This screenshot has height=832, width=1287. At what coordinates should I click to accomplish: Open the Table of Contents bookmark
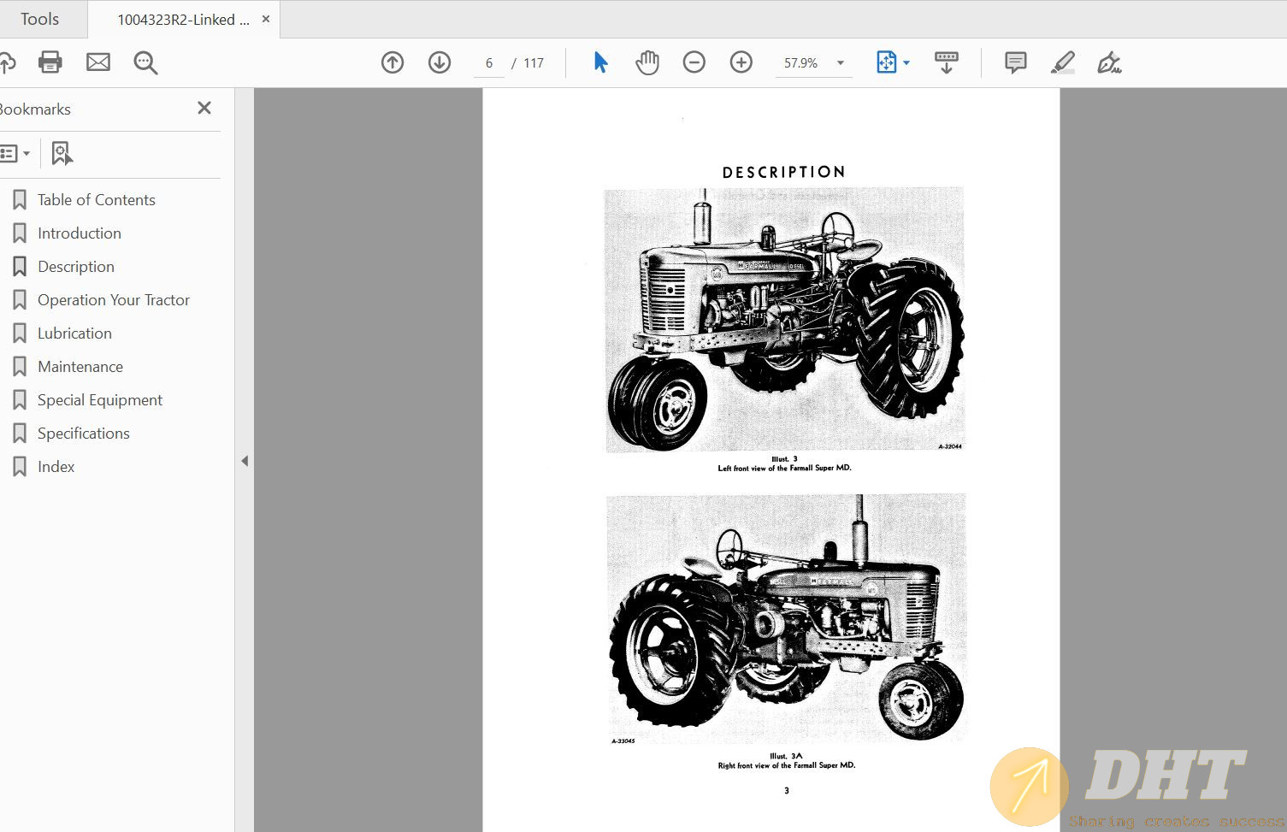coord(96,200)
